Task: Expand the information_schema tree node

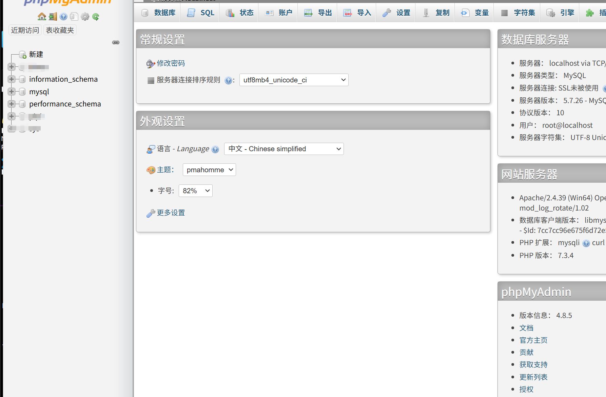Action: point(12,79)
